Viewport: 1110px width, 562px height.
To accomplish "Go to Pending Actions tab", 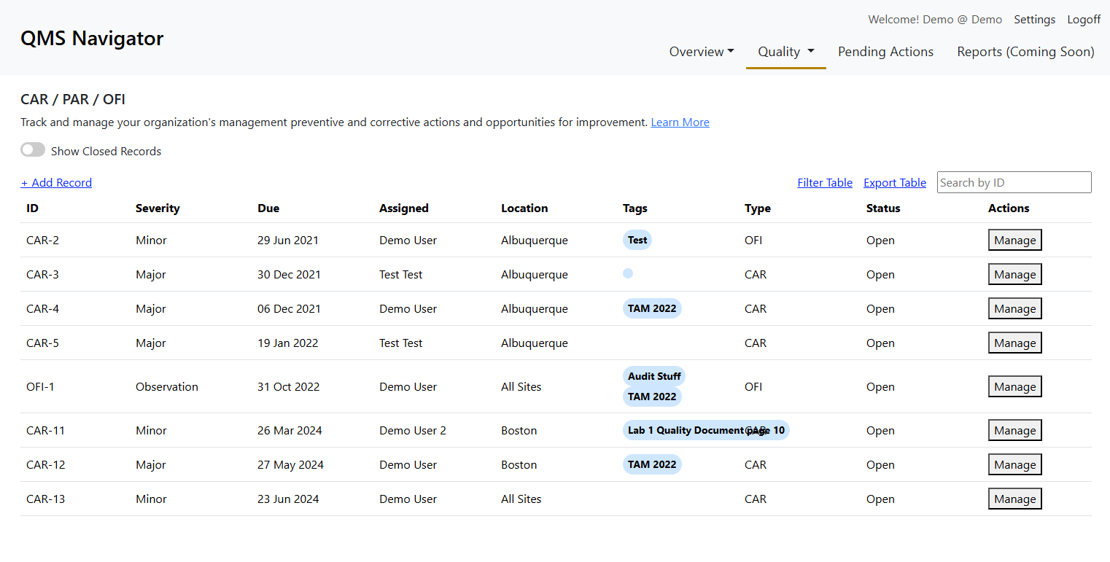I will [885, 52].
